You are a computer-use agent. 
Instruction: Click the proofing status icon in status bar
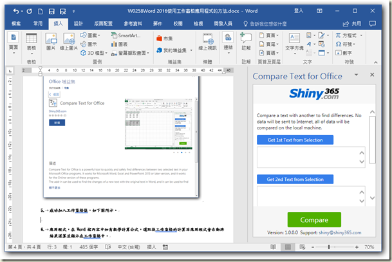pos(108,247)
